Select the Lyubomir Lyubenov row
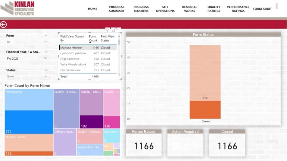Screen dimensions: 287x161 (88, 53)
